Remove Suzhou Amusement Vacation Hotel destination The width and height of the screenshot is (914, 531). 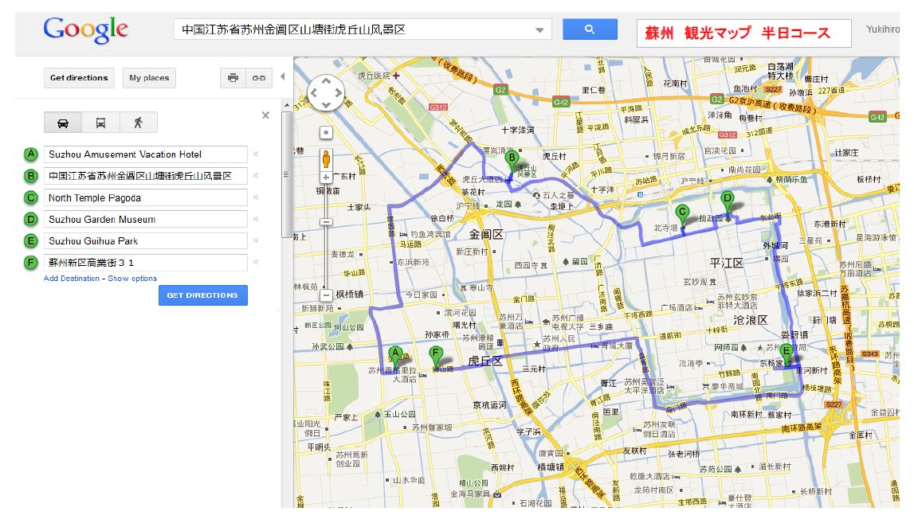click(x=255, y=154)
